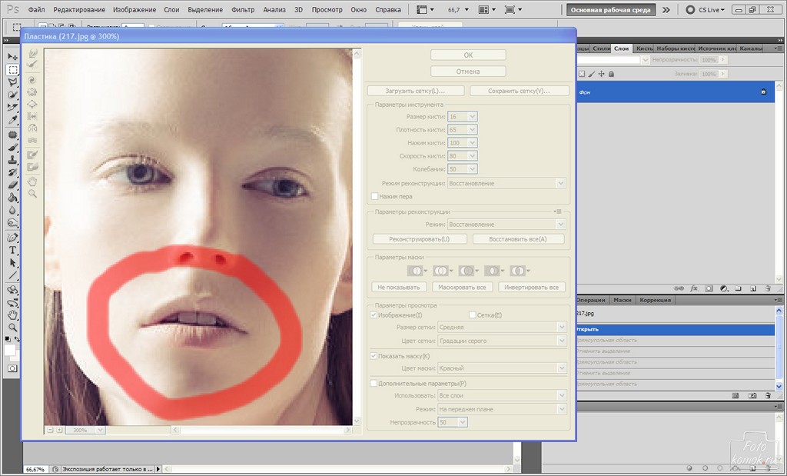The image size is (787, 476).
Task: Click the Отмена button
Action: click(x=468, y=72)
